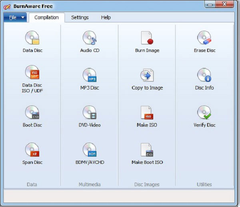Open the Data Disc tool
240x207 pixels.
click(x=32, y=42)
